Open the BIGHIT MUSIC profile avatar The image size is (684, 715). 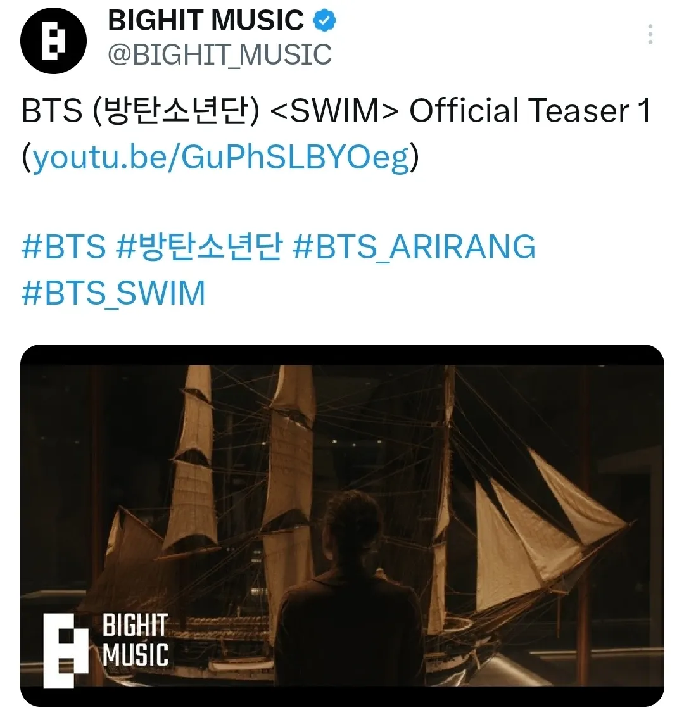53,41
